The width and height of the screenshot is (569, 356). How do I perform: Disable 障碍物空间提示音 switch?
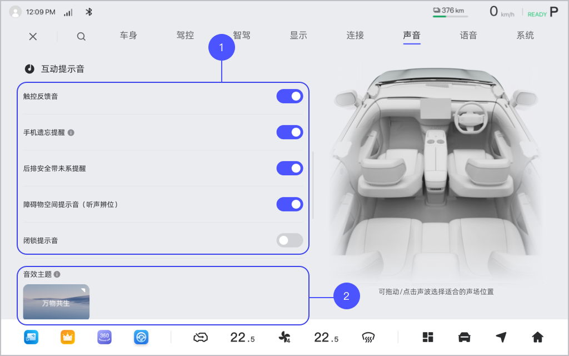pyautogui.click(x=290, y=204)
